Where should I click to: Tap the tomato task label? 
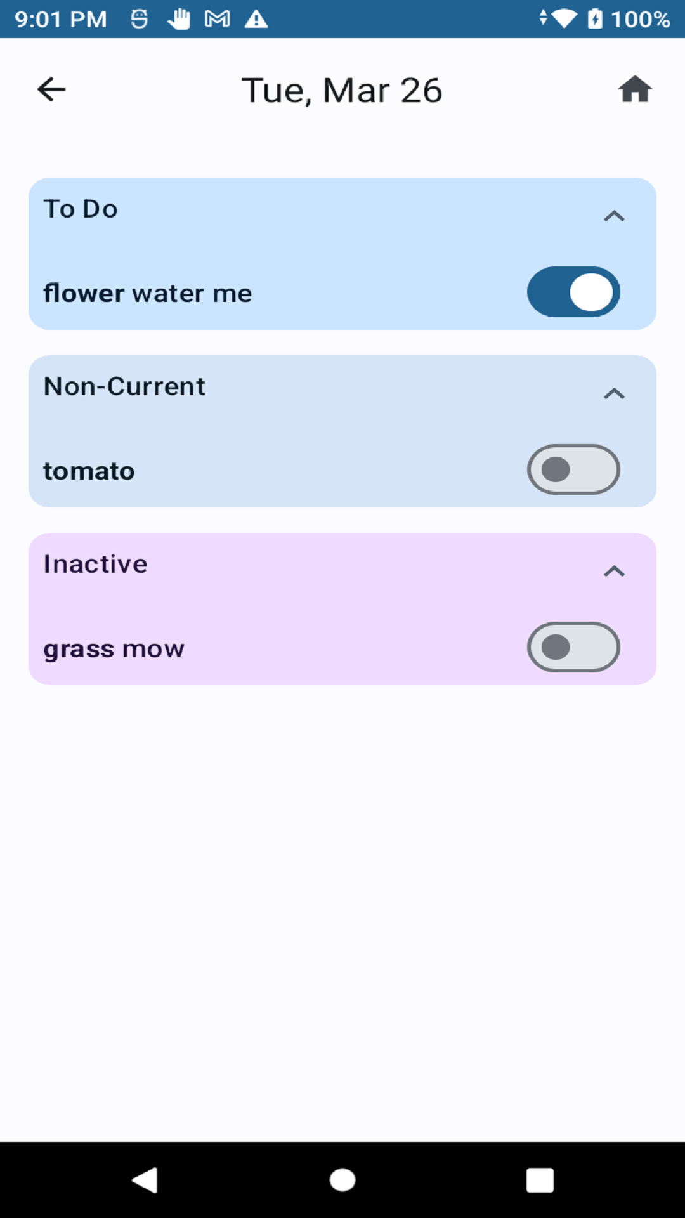click(x=89, y=471)
